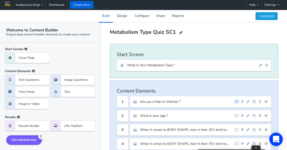Screen dimensions: 287x150
Task: Duplicate the 'What is your age' question
Action: coord(254,116)
